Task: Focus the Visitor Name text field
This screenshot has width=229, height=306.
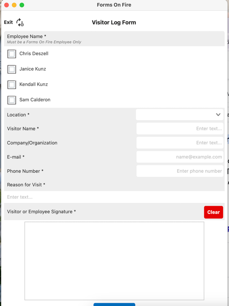Action: pos(180,129)
